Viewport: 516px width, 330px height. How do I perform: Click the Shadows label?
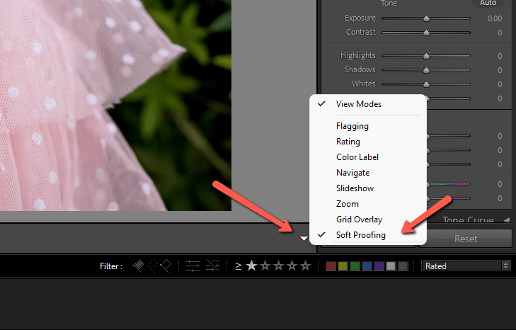360,69
